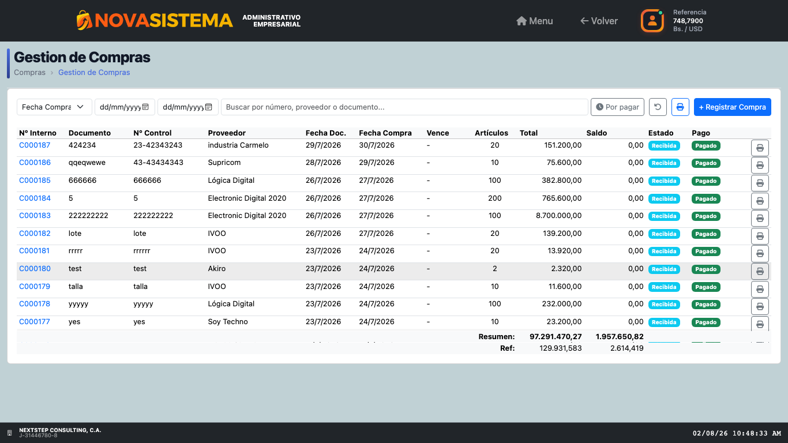Print purchase C000182 with its printer icon
Image resolution: width=788 pixels, height=443 pixels.
pyautogui.click(x=760, y=236)
